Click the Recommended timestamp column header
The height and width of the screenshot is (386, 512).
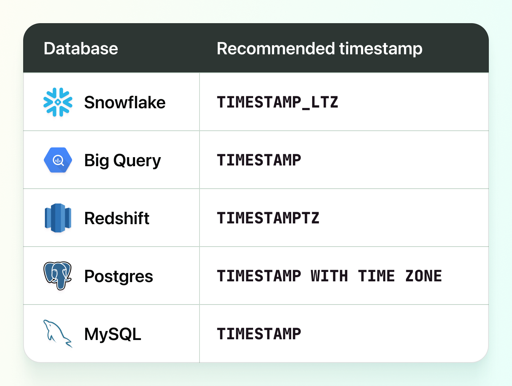(319, 49)
